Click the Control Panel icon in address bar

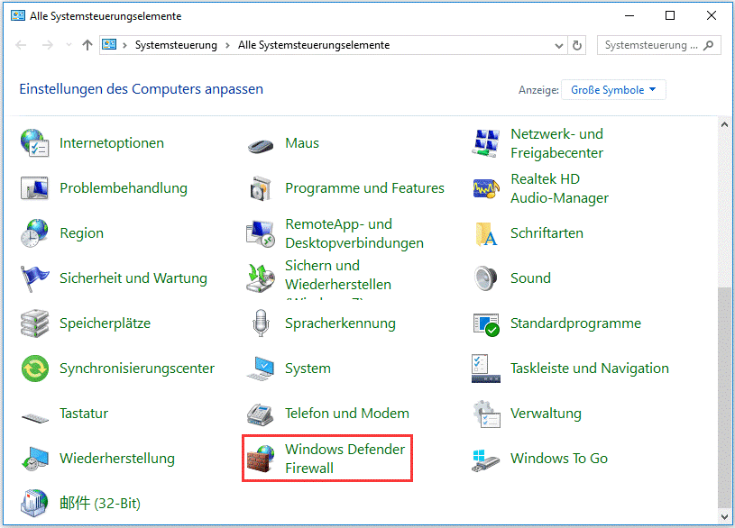[x=109, y=44]
